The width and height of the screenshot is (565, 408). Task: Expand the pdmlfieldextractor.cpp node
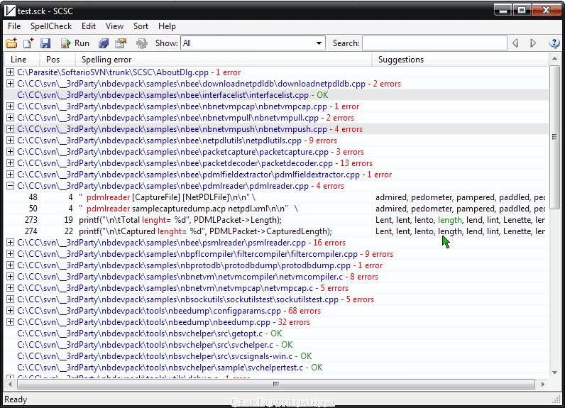click(10, 175)
